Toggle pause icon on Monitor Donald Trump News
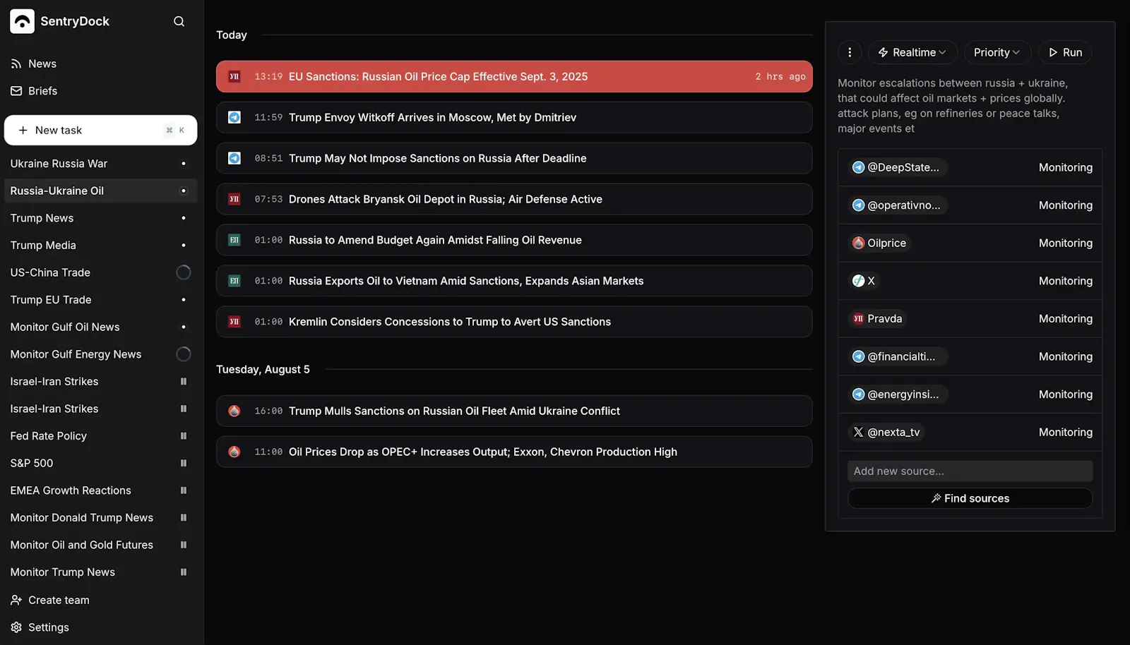 184,518
